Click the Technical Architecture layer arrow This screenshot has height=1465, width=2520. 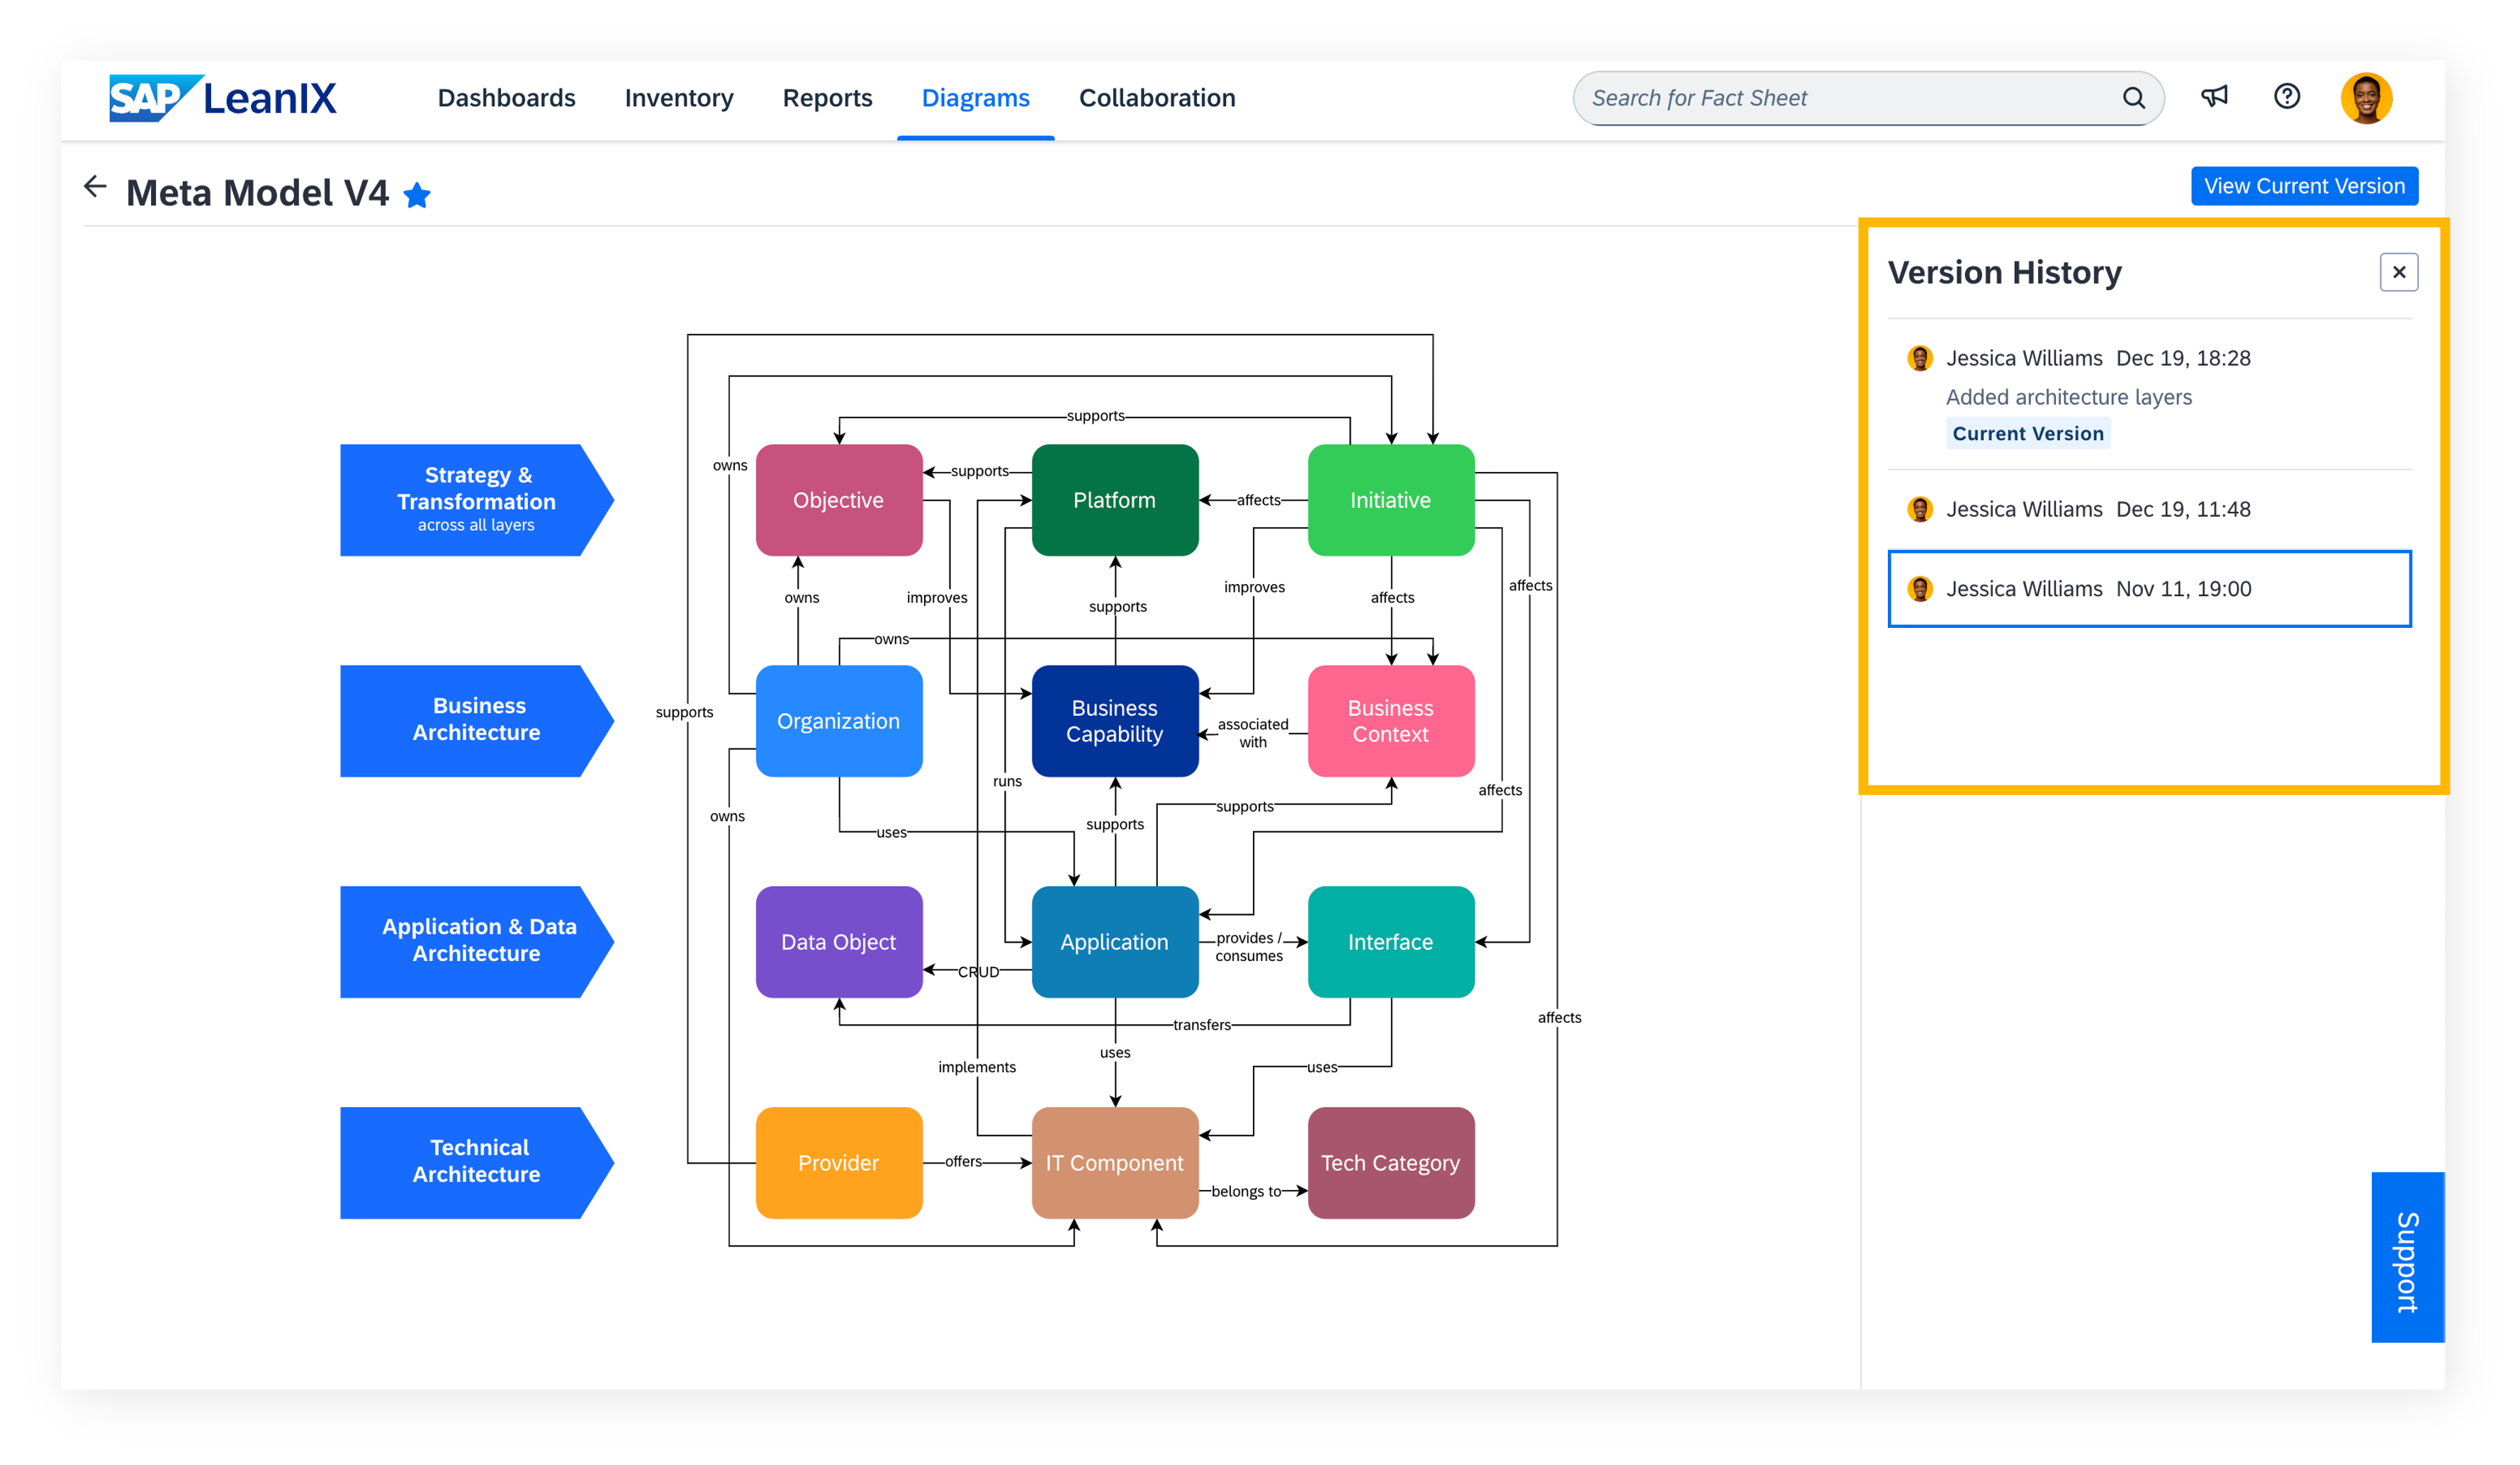point(476,1163)
